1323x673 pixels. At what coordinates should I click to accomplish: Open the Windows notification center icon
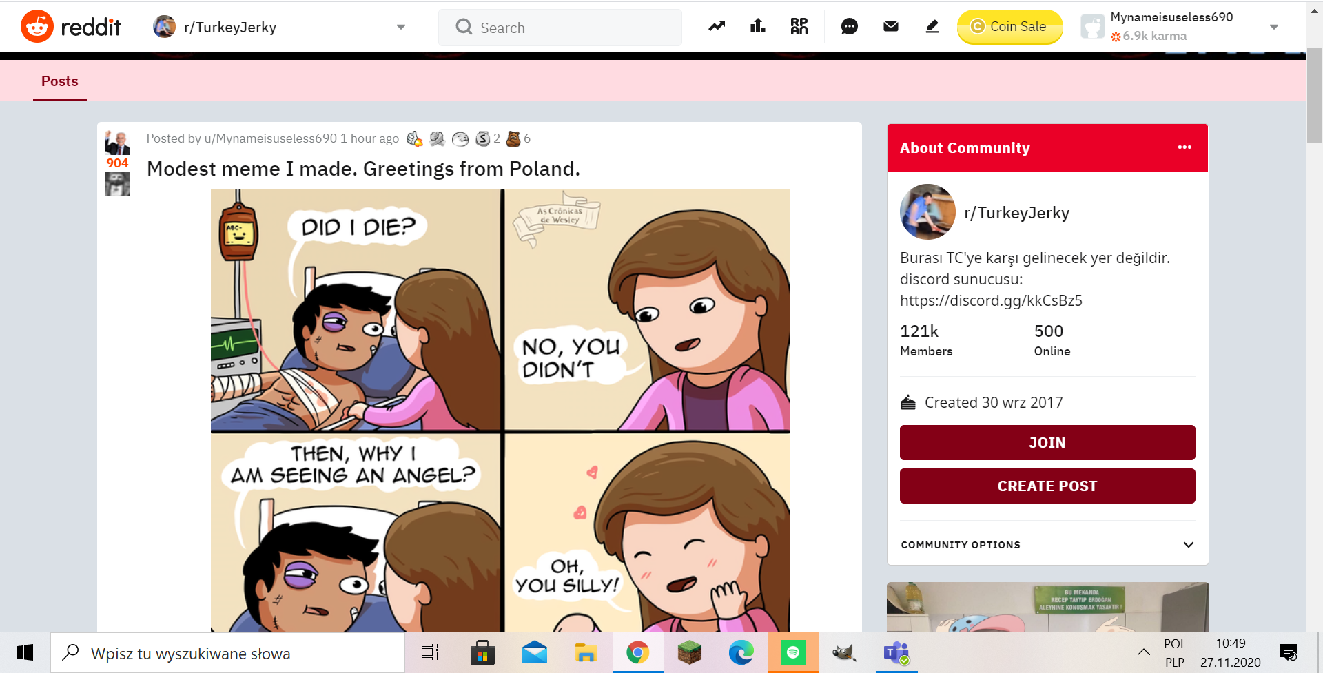(1288, 652)
